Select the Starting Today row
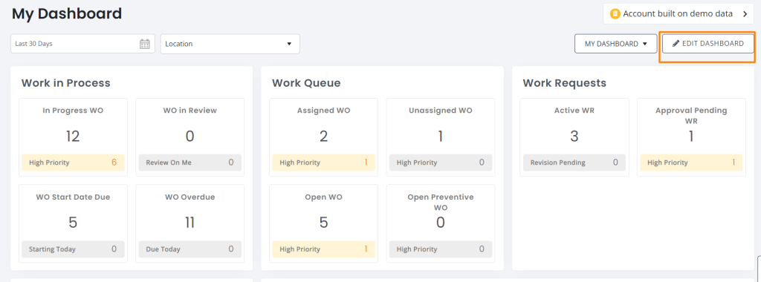This screenshot has height=282, width=761. [73, 249]
